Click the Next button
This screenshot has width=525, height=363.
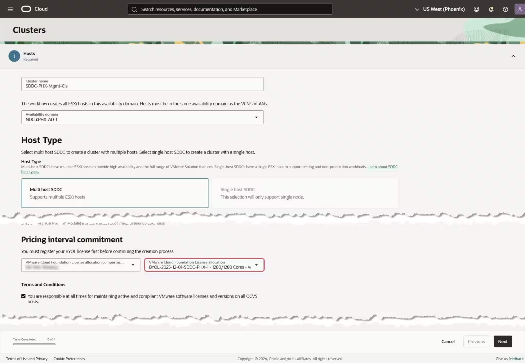point(502,341)
